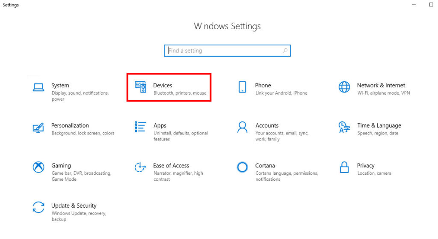
Task: Click 'Link your Android, iPhone' text
Action: 281,93
